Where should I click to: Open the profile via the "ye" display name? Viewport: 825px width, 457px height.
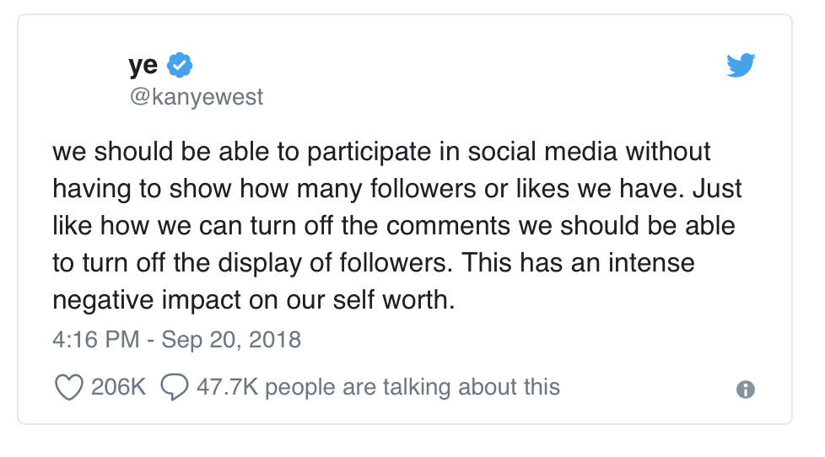(143, 65)
